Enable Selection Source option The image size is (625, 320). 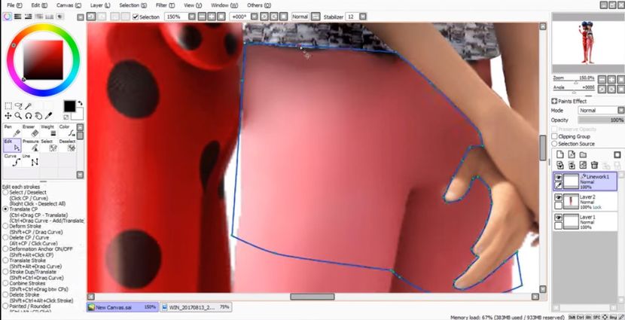554,144
